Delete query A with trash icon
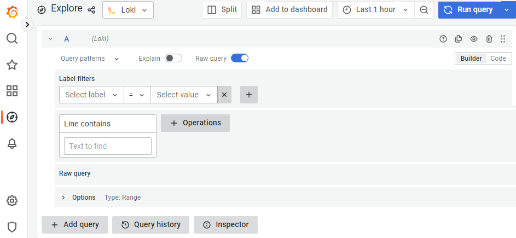The height and width of the screenshot is (238, 516). (x=489, y=39)
